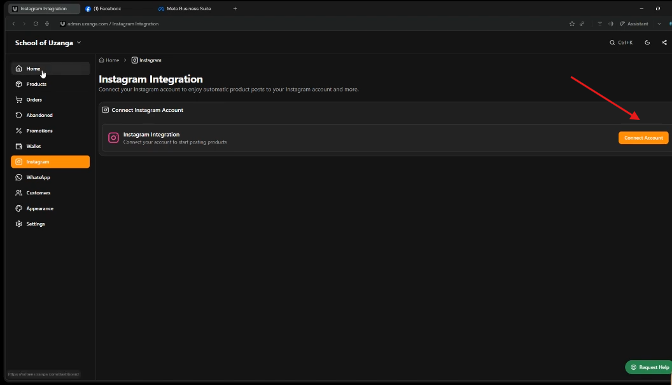Screen dimensions: 672x385
Task: Click the Connect Account button
Action: 643,138
